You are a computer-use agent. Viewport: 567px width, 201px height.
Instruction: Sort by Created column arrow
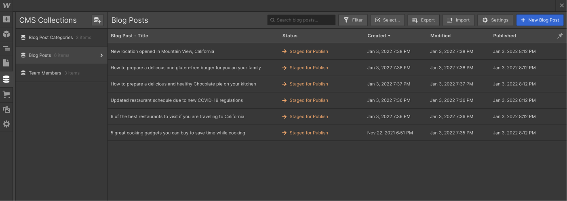389,36
